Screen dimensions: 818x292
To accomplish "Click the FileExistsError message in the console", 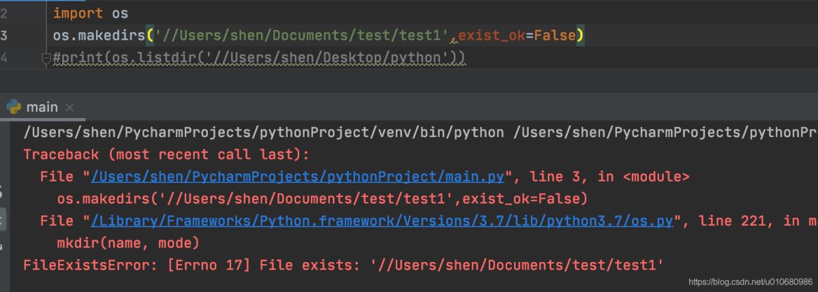I will (344, 264).
